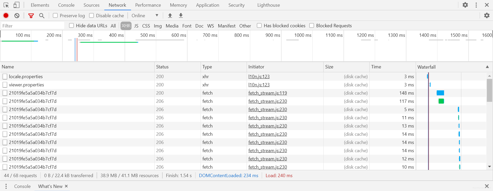This screenshot has width=493, height=191.
Task: Sort by the Type column header
Action: click(x=224, y=67)
